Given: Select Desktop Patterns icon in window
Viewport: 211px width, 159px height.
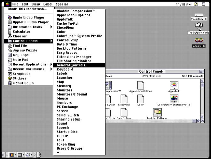Looking at the screenshot, I should [x=157, y=112].
